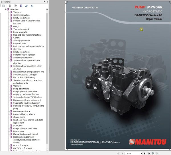Go to Electrical troubleshooting bookmark
Screen dimensions: 171x155
pyautogui.click(x=24, y=77)
